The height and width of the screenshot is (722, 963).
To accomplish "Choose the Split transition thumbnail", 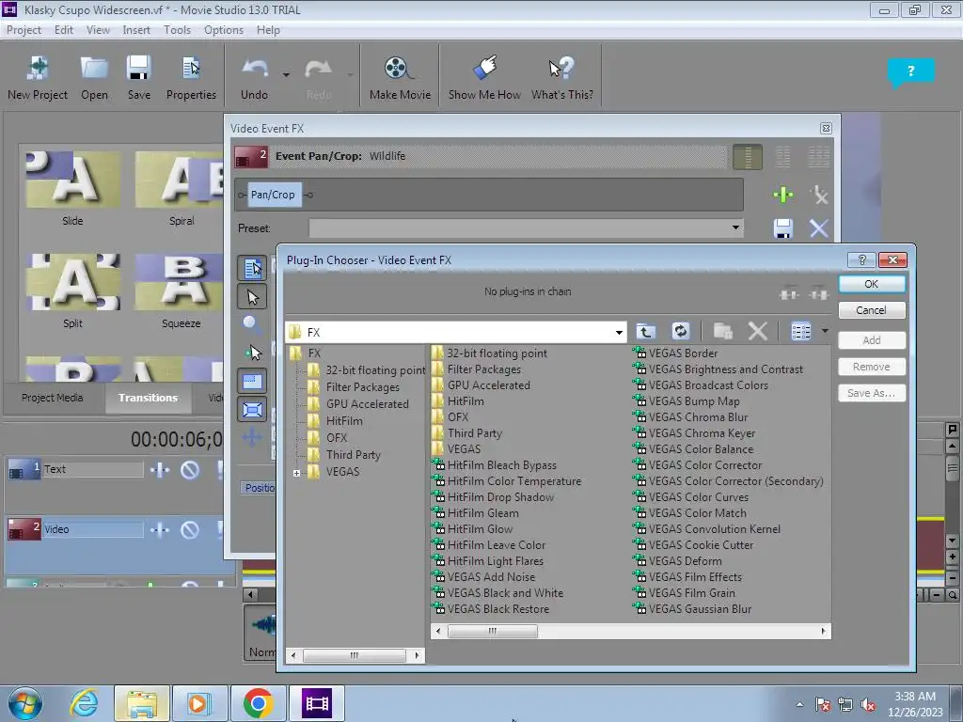I will pos(72,282).
